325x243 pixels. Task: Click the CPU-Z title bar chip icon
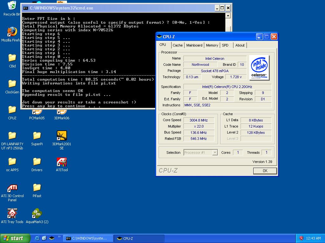click(x=159, y=37)
